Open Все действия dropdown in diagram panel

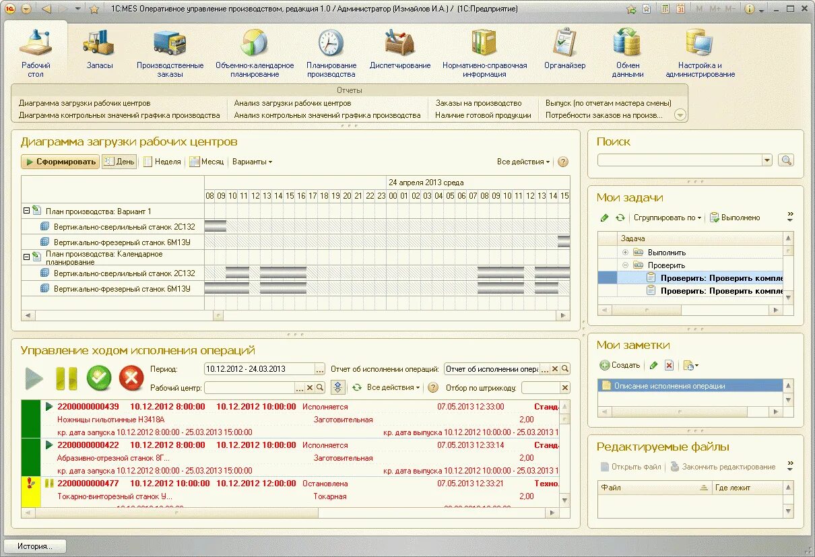click(x=523, y=162)
